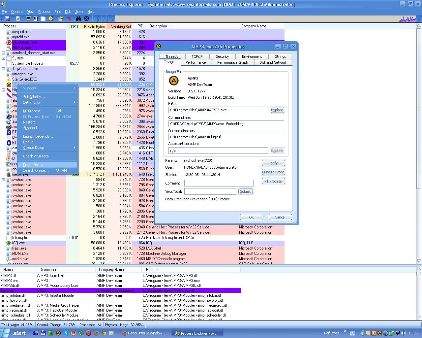Screen dimensions: 422x338
Task: Toggle the process tree view icon
Action: [x=36, y=19]
